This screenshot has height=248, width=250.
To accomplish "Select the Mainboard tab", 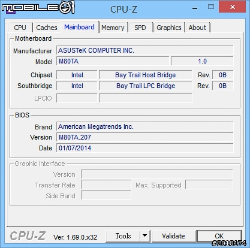I will (x=80, y=27).
